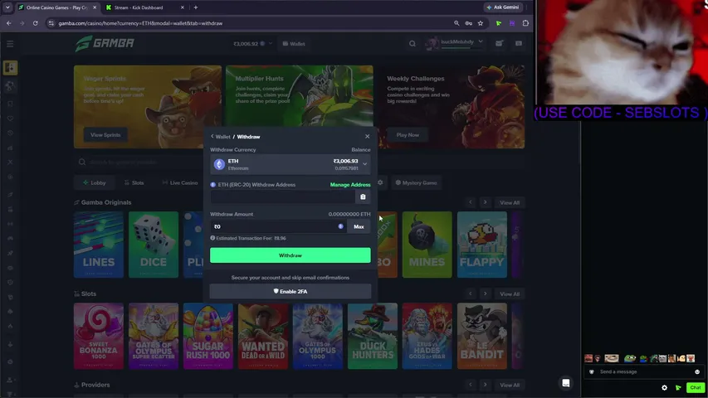The image size is (708, 398).
Task: Open Sweet Bonanza 1000 slot
Action: [99, 336]
